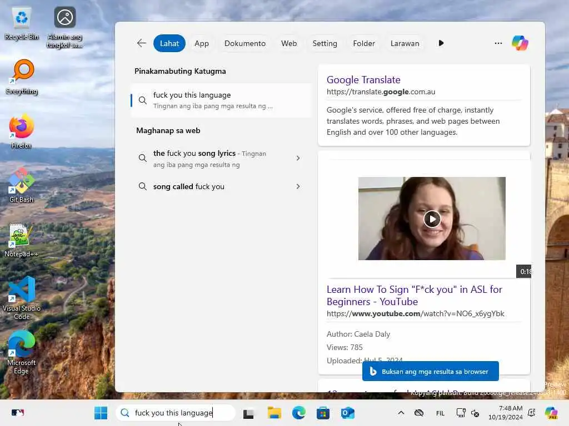This screenshot has height=426, width=569.
Task: Open the notifications bell icon
Action: [532, 413]
